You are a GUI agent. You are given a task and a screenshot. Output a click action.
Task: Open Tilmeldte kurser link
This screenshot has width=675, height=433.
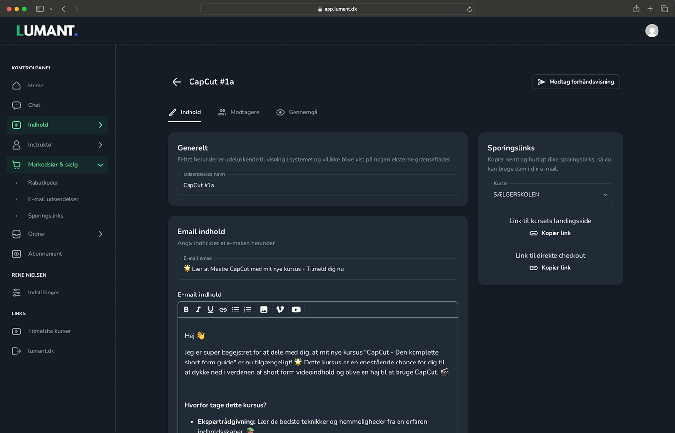[x=57, y=331]
